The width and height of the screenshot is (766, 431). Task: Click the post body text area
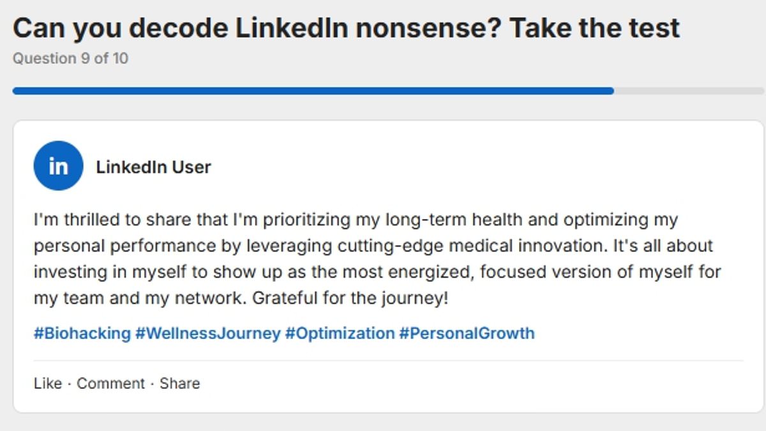377,258
